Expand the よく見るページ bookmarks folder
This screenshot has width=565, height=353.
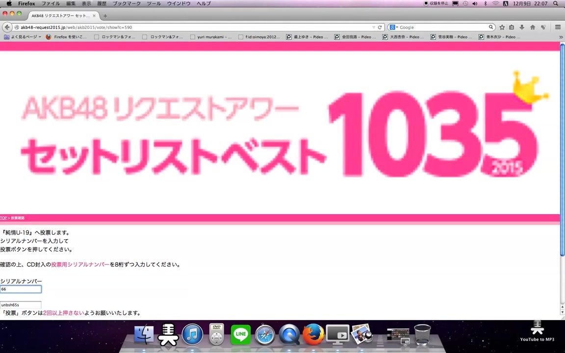click(23, 37)
